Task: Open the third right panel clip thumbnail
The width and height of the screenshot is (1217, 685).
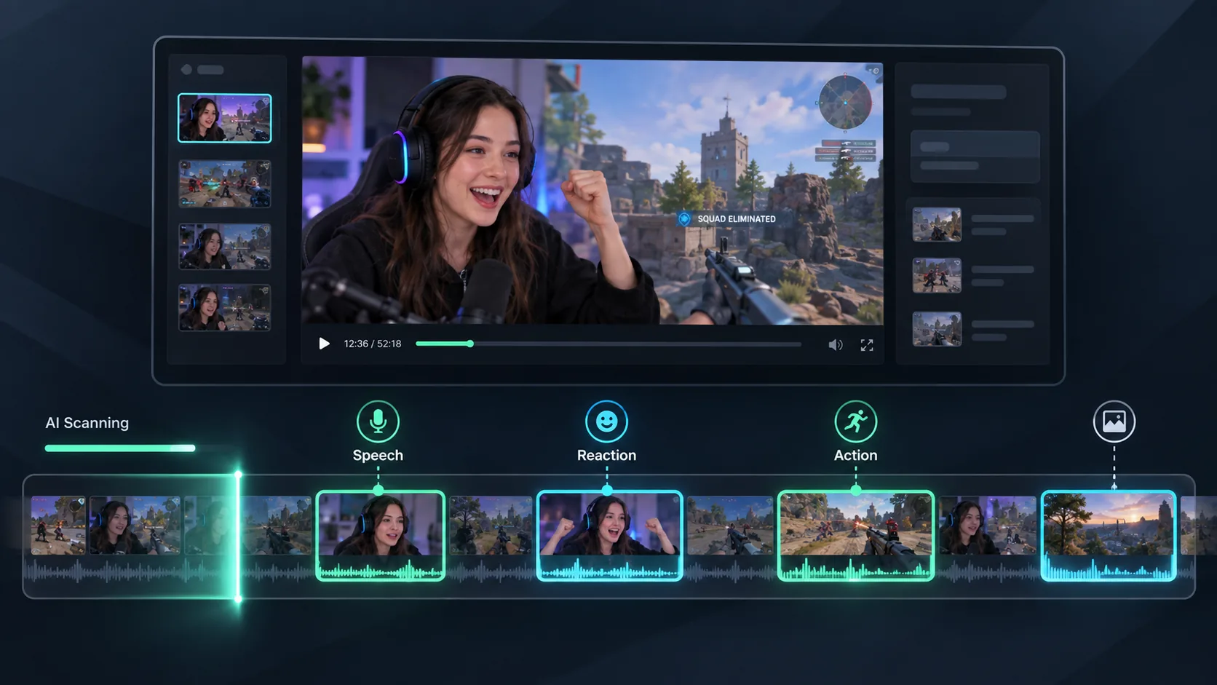Action: coord(937,329)
